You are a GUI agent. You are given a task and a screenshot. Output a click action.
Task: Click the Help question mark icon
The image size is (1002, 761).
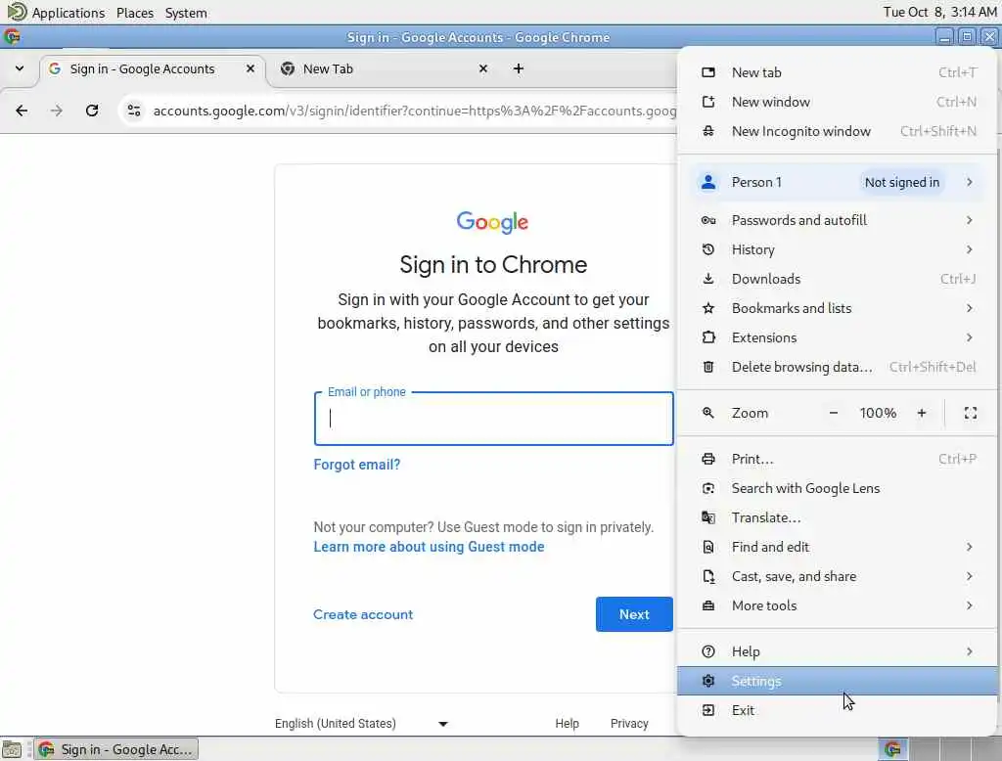click(708, 651)
